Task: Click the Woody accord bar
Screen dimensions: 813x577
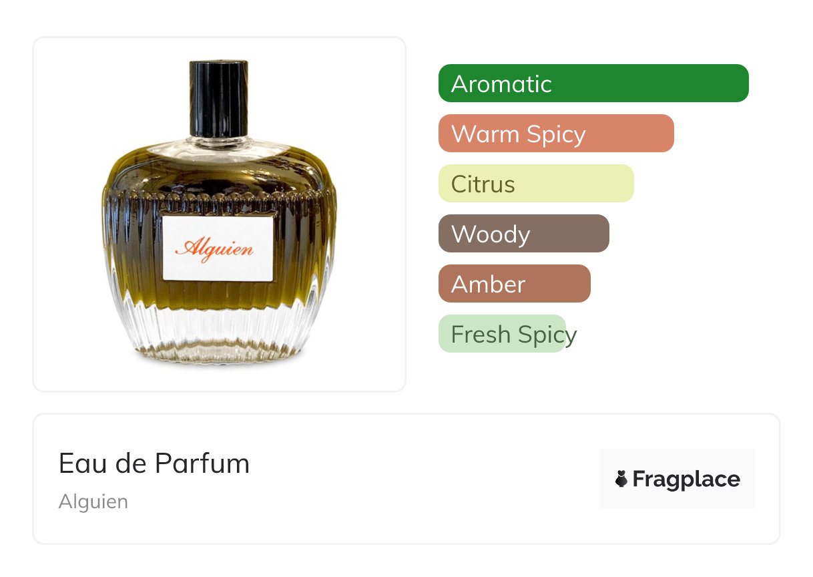Action: (x=524, y=234)
